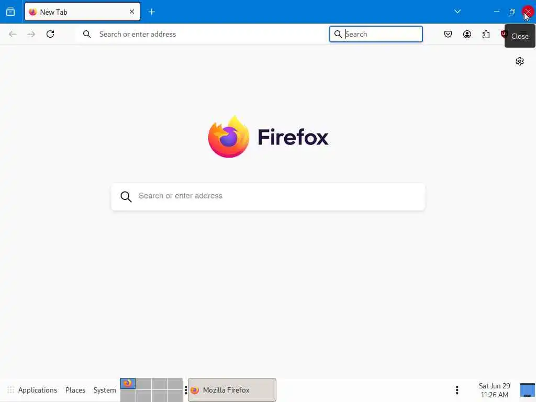Reload the current page
Image resolution: width=536 pixels, height=402 pixels.
point(50,34)
